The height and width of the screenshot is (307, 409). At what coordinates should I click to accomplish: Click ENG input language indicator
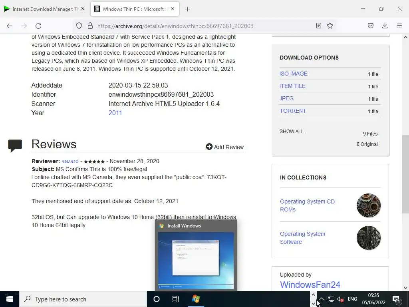pyautogui.click(x=352, y=299)
